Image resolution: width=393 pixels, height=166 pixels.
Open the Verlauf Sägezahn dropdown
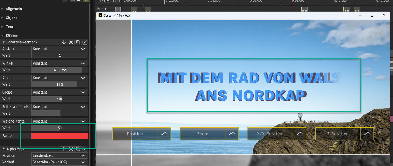coord(60,162)
